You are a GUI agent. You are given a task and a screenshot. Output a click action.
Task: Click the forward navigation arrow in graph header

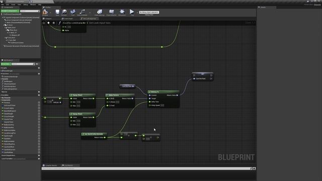54,23
